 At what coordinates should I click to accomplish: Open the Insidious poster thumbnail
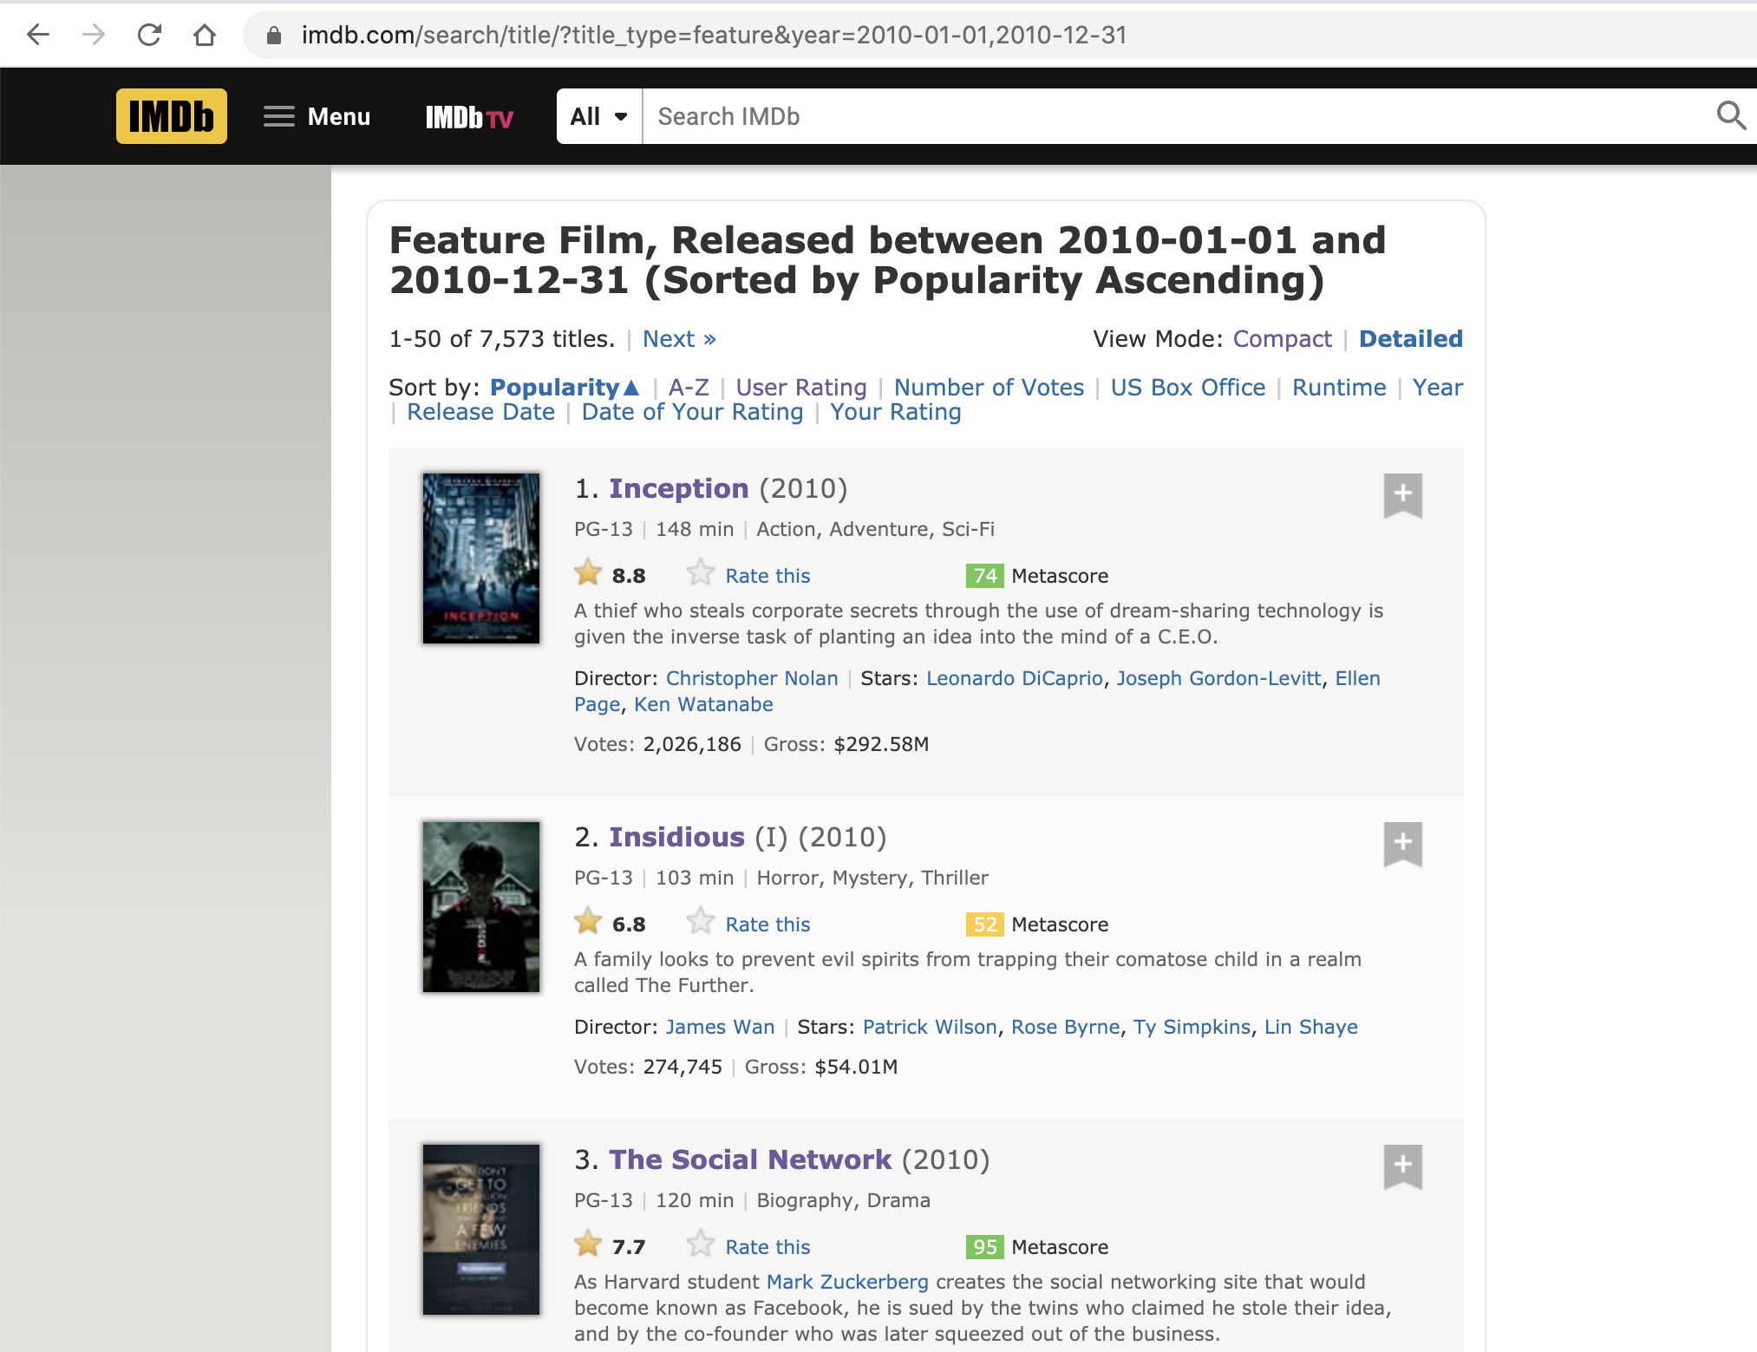481,906
